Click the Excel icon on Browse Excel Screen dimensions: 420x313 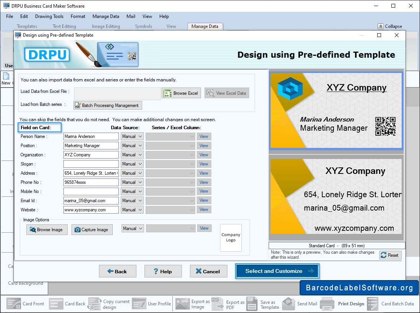click(x=167, y=93)
